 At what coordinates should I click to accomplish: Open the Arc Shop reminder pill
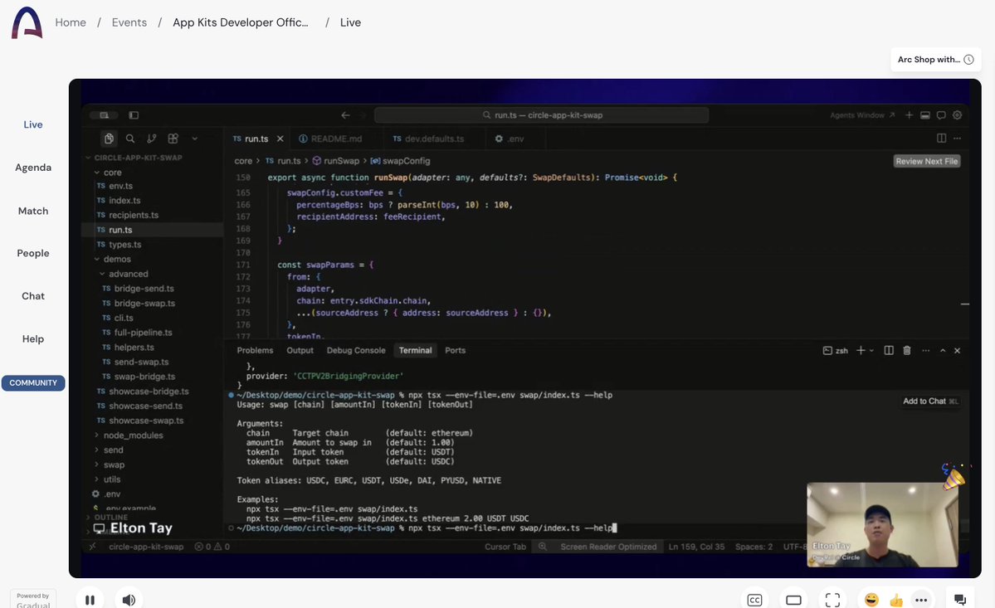(x=935, y=60)
